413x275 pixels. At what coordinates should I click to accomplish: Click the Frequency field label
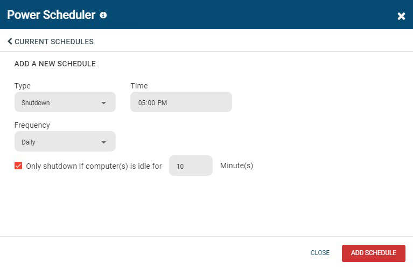tap(32, 125)
